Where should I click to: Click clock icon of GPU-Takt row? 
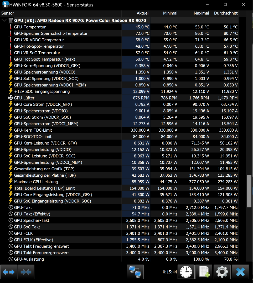[x=11, y=207]
